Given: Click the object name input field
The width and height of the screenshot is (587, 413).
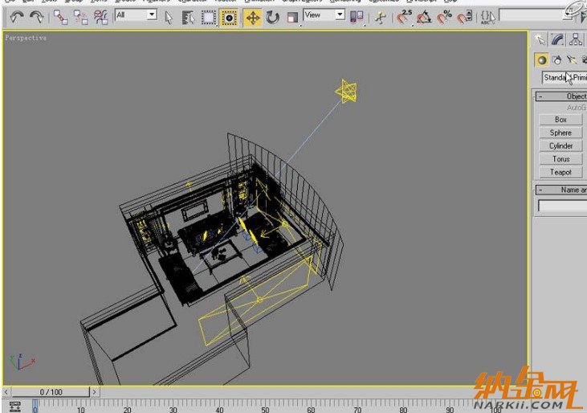Looking at the screenshot, I should click(x=562, y=206).
